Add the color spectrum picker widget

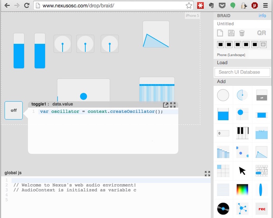click(x=242, y=190)
